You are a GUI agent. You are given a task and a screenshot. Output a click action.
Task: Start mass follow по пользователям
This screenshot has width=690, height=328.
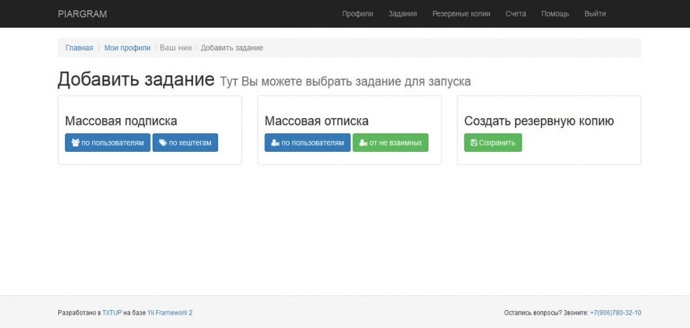tap(108, 142)
